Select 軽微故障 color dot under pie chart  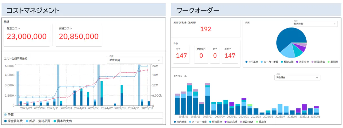point(282,62)
